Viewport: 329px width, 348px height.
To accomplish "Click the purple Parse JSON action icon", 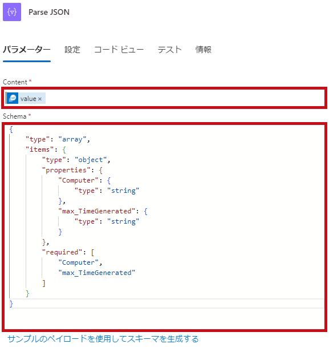I will [x=12, y=12].
